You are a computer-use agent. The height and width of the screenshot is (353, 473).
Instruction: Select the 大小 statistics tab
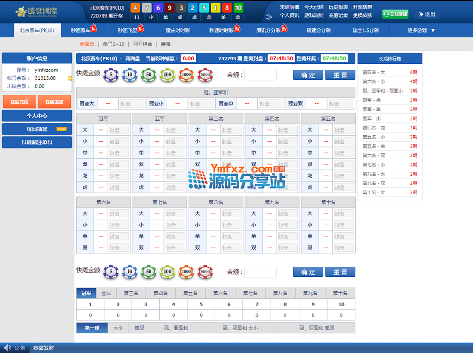tap(118, 328)
